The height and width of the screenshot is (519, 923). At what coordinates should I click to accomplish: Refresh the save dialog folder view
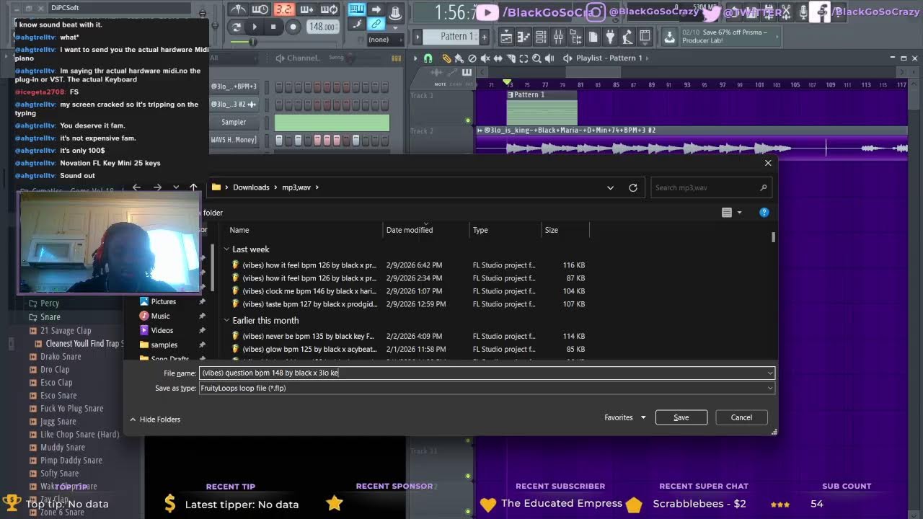point(633,187)
